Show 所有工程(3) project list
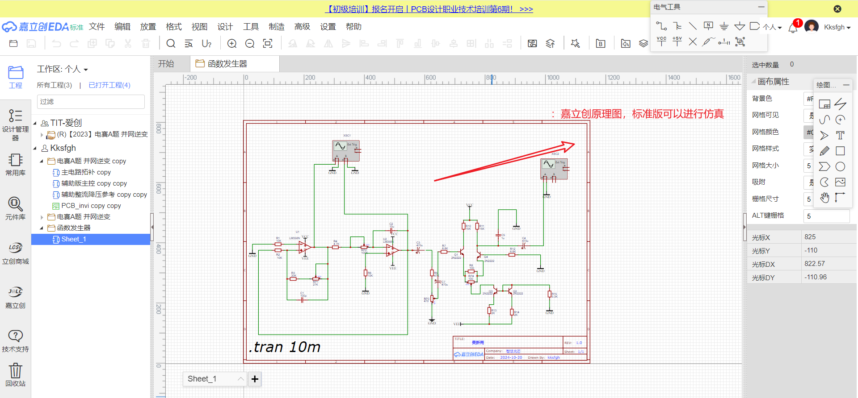This screenshot has height=398, width=858. pyautogui.click(x=54, y=85)
